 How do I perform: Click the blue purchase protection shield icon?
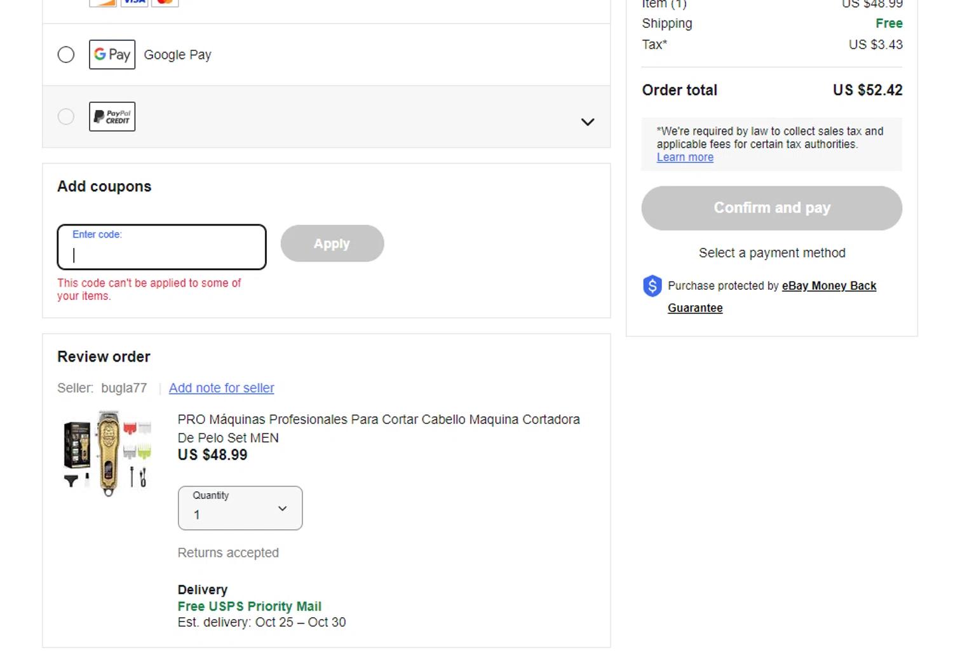pos(652,286)
